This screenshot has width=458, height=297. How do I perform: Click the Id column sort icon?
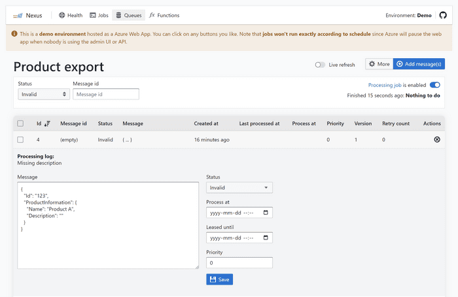47,123
